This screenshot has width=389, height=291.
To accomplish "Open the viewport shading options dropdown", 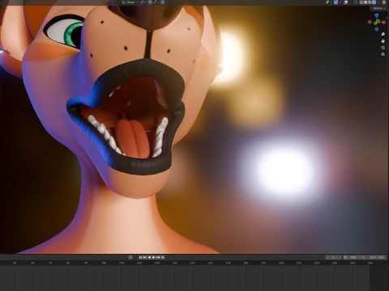I will pyautogui.click(x=378, y=2).
